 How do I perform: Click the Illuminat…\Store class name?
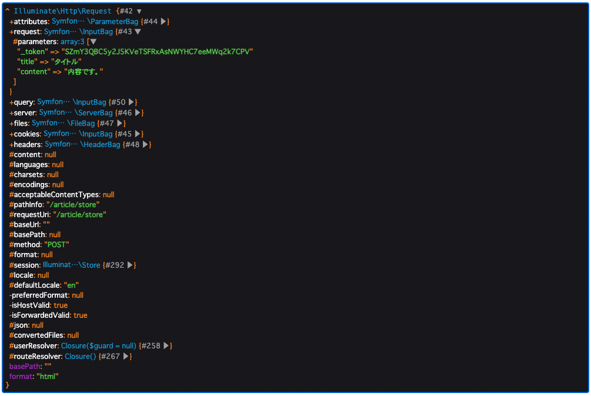pyautogui.click(x=72, y=265)
